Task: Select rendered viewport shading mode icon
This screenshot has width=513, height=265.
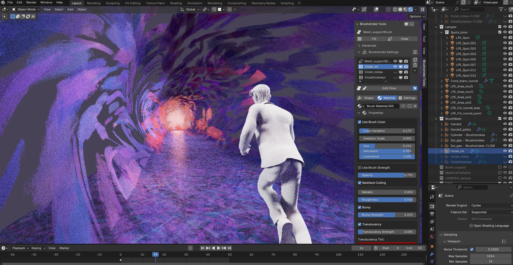Action: (411, 9)
